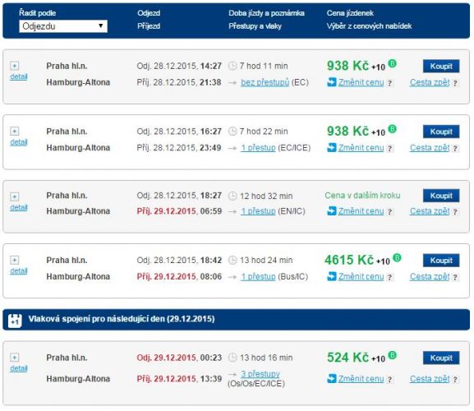474x411 pixels.
Task: Click question mark next to Změnit cenu in first row
Action: pos(390,83)
